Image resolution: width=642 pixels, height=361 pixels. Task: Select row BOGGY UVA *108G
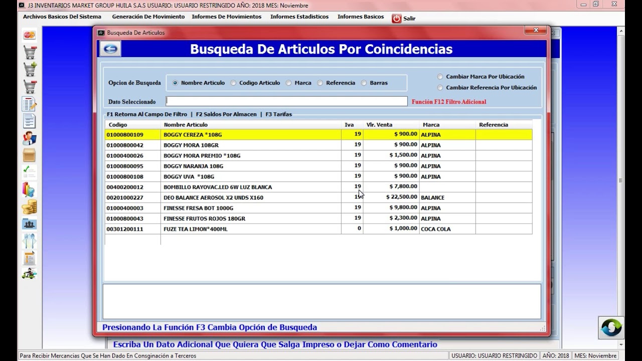coord(318,176)
